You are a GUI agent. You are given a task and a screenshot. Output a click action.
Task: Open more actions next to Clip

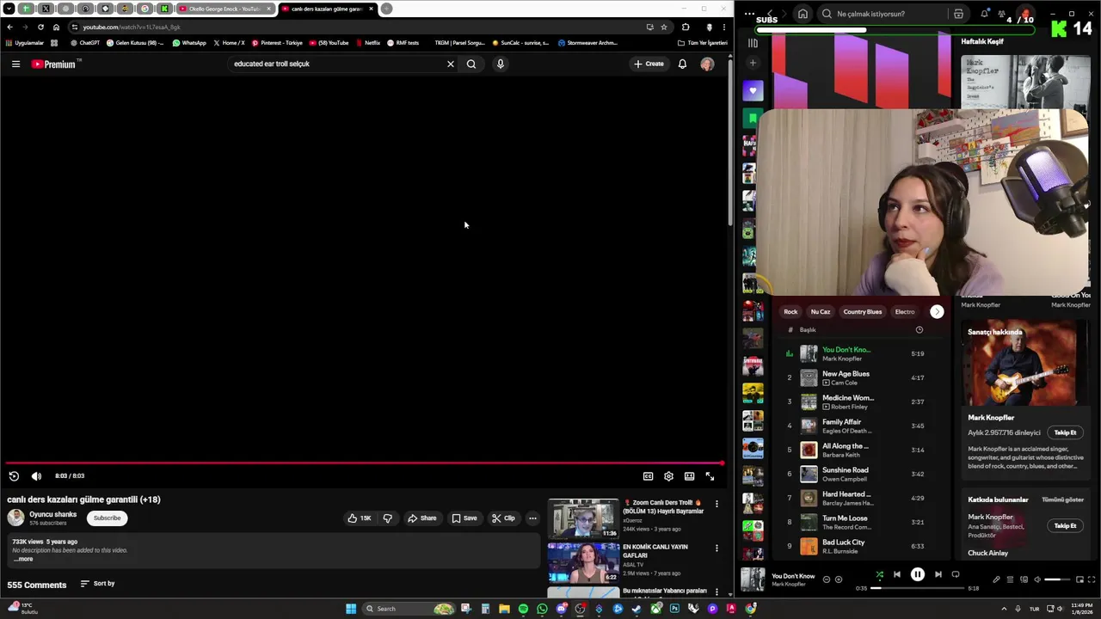[x=532, y=518]
